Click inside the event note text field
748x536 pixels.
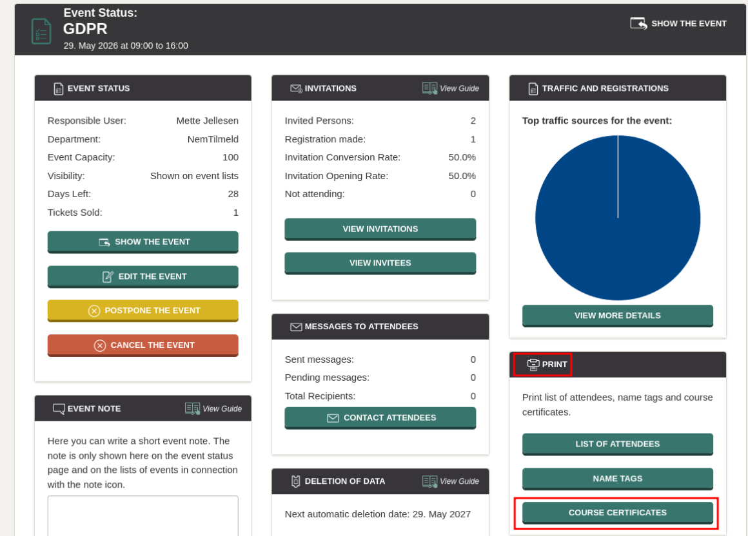coord(143,515)
